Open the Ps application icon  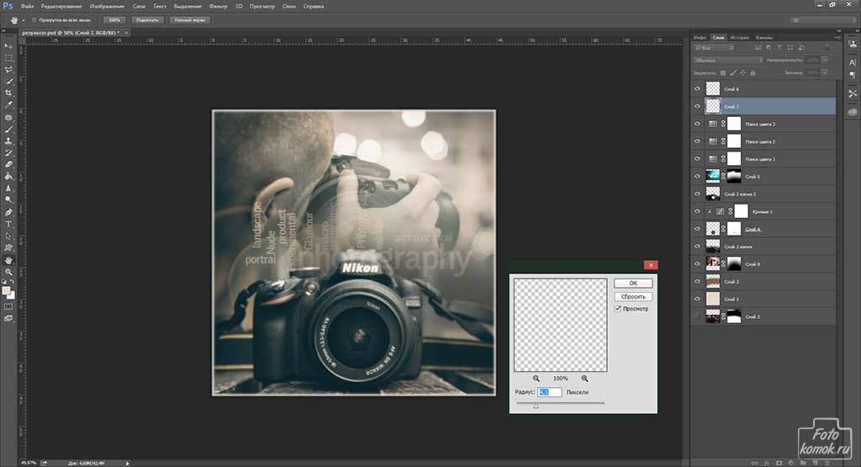(8, 6)
